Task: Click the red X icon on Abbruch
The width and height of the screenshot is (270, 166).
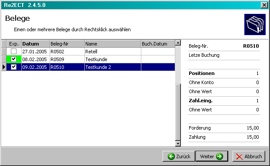Action: click(240, 156)
